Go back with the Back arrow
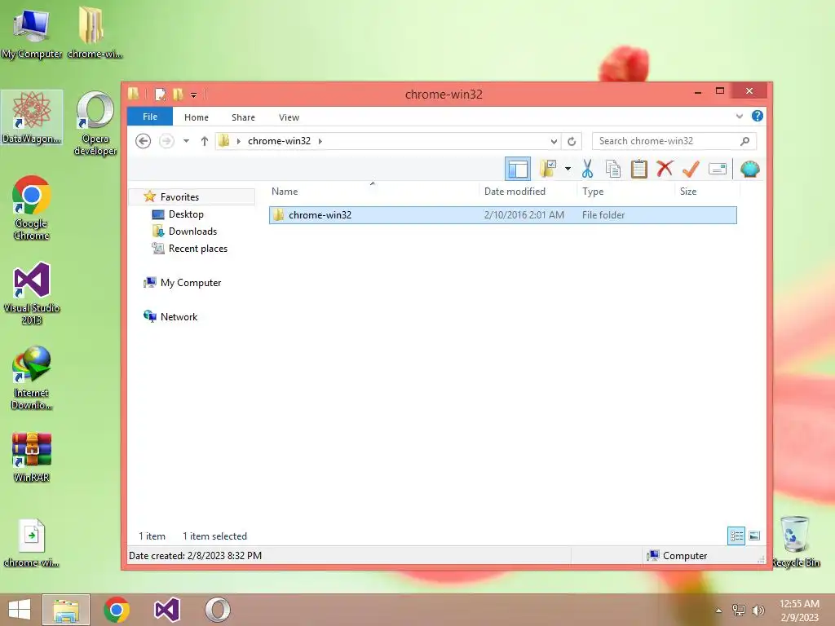 click(143, 141)
